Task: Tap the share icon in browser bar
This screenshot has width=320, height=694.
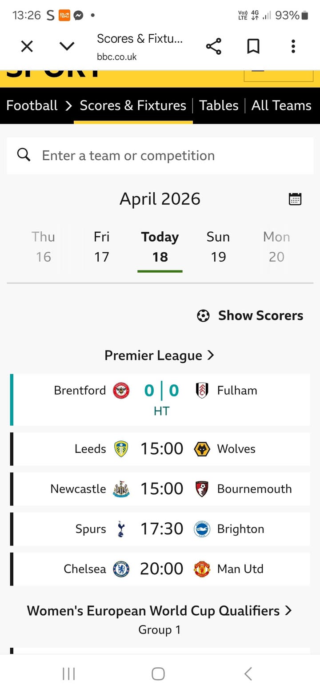Action: (x=213, y=46)
